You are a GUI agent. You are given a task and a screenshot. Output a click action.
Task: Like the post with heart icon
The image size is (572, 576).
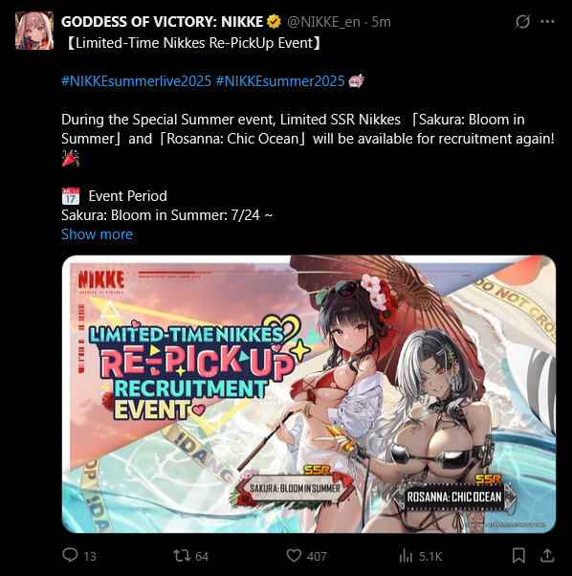(294, 555)
